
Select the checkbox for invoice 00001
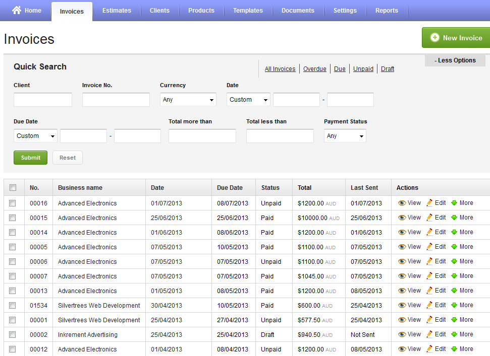[x=13, y=320]
